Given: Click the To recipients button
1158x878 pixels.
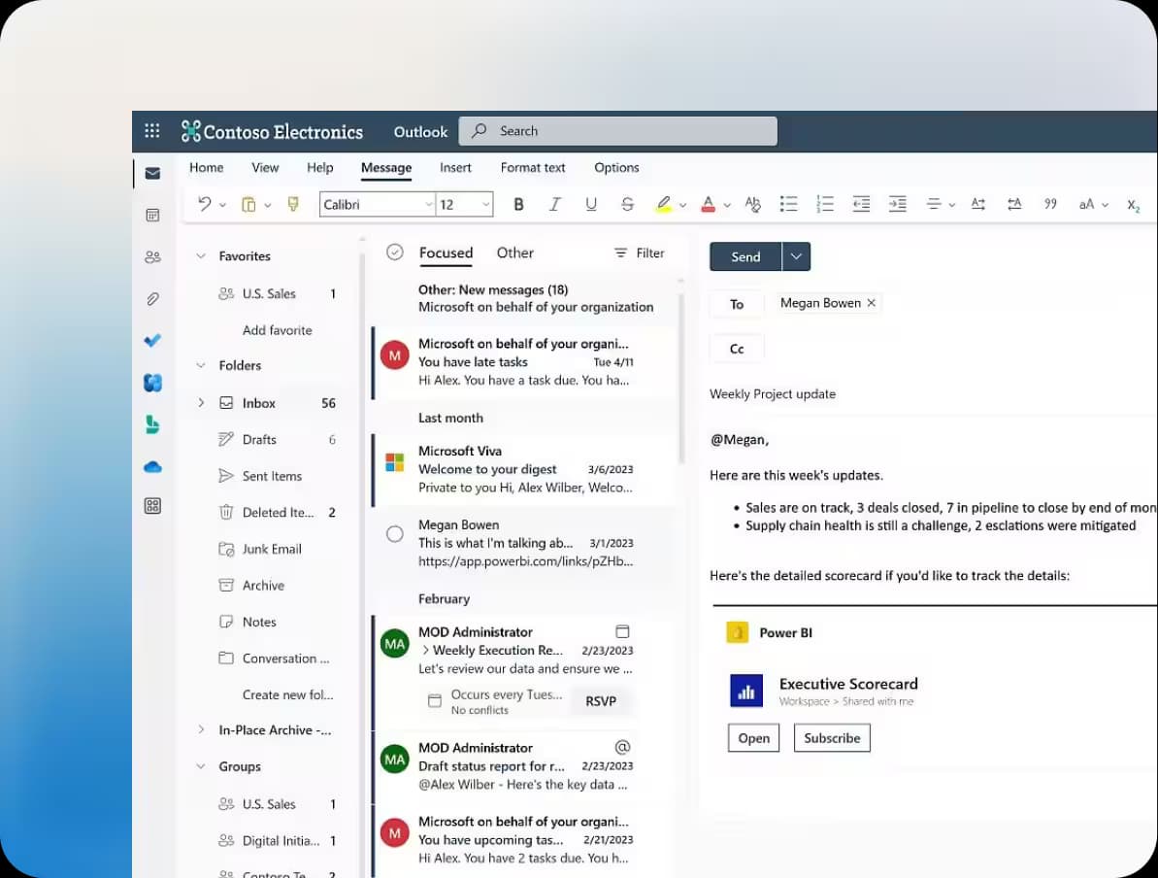Looking at the screenshot, I should click(x=737, y=304).
